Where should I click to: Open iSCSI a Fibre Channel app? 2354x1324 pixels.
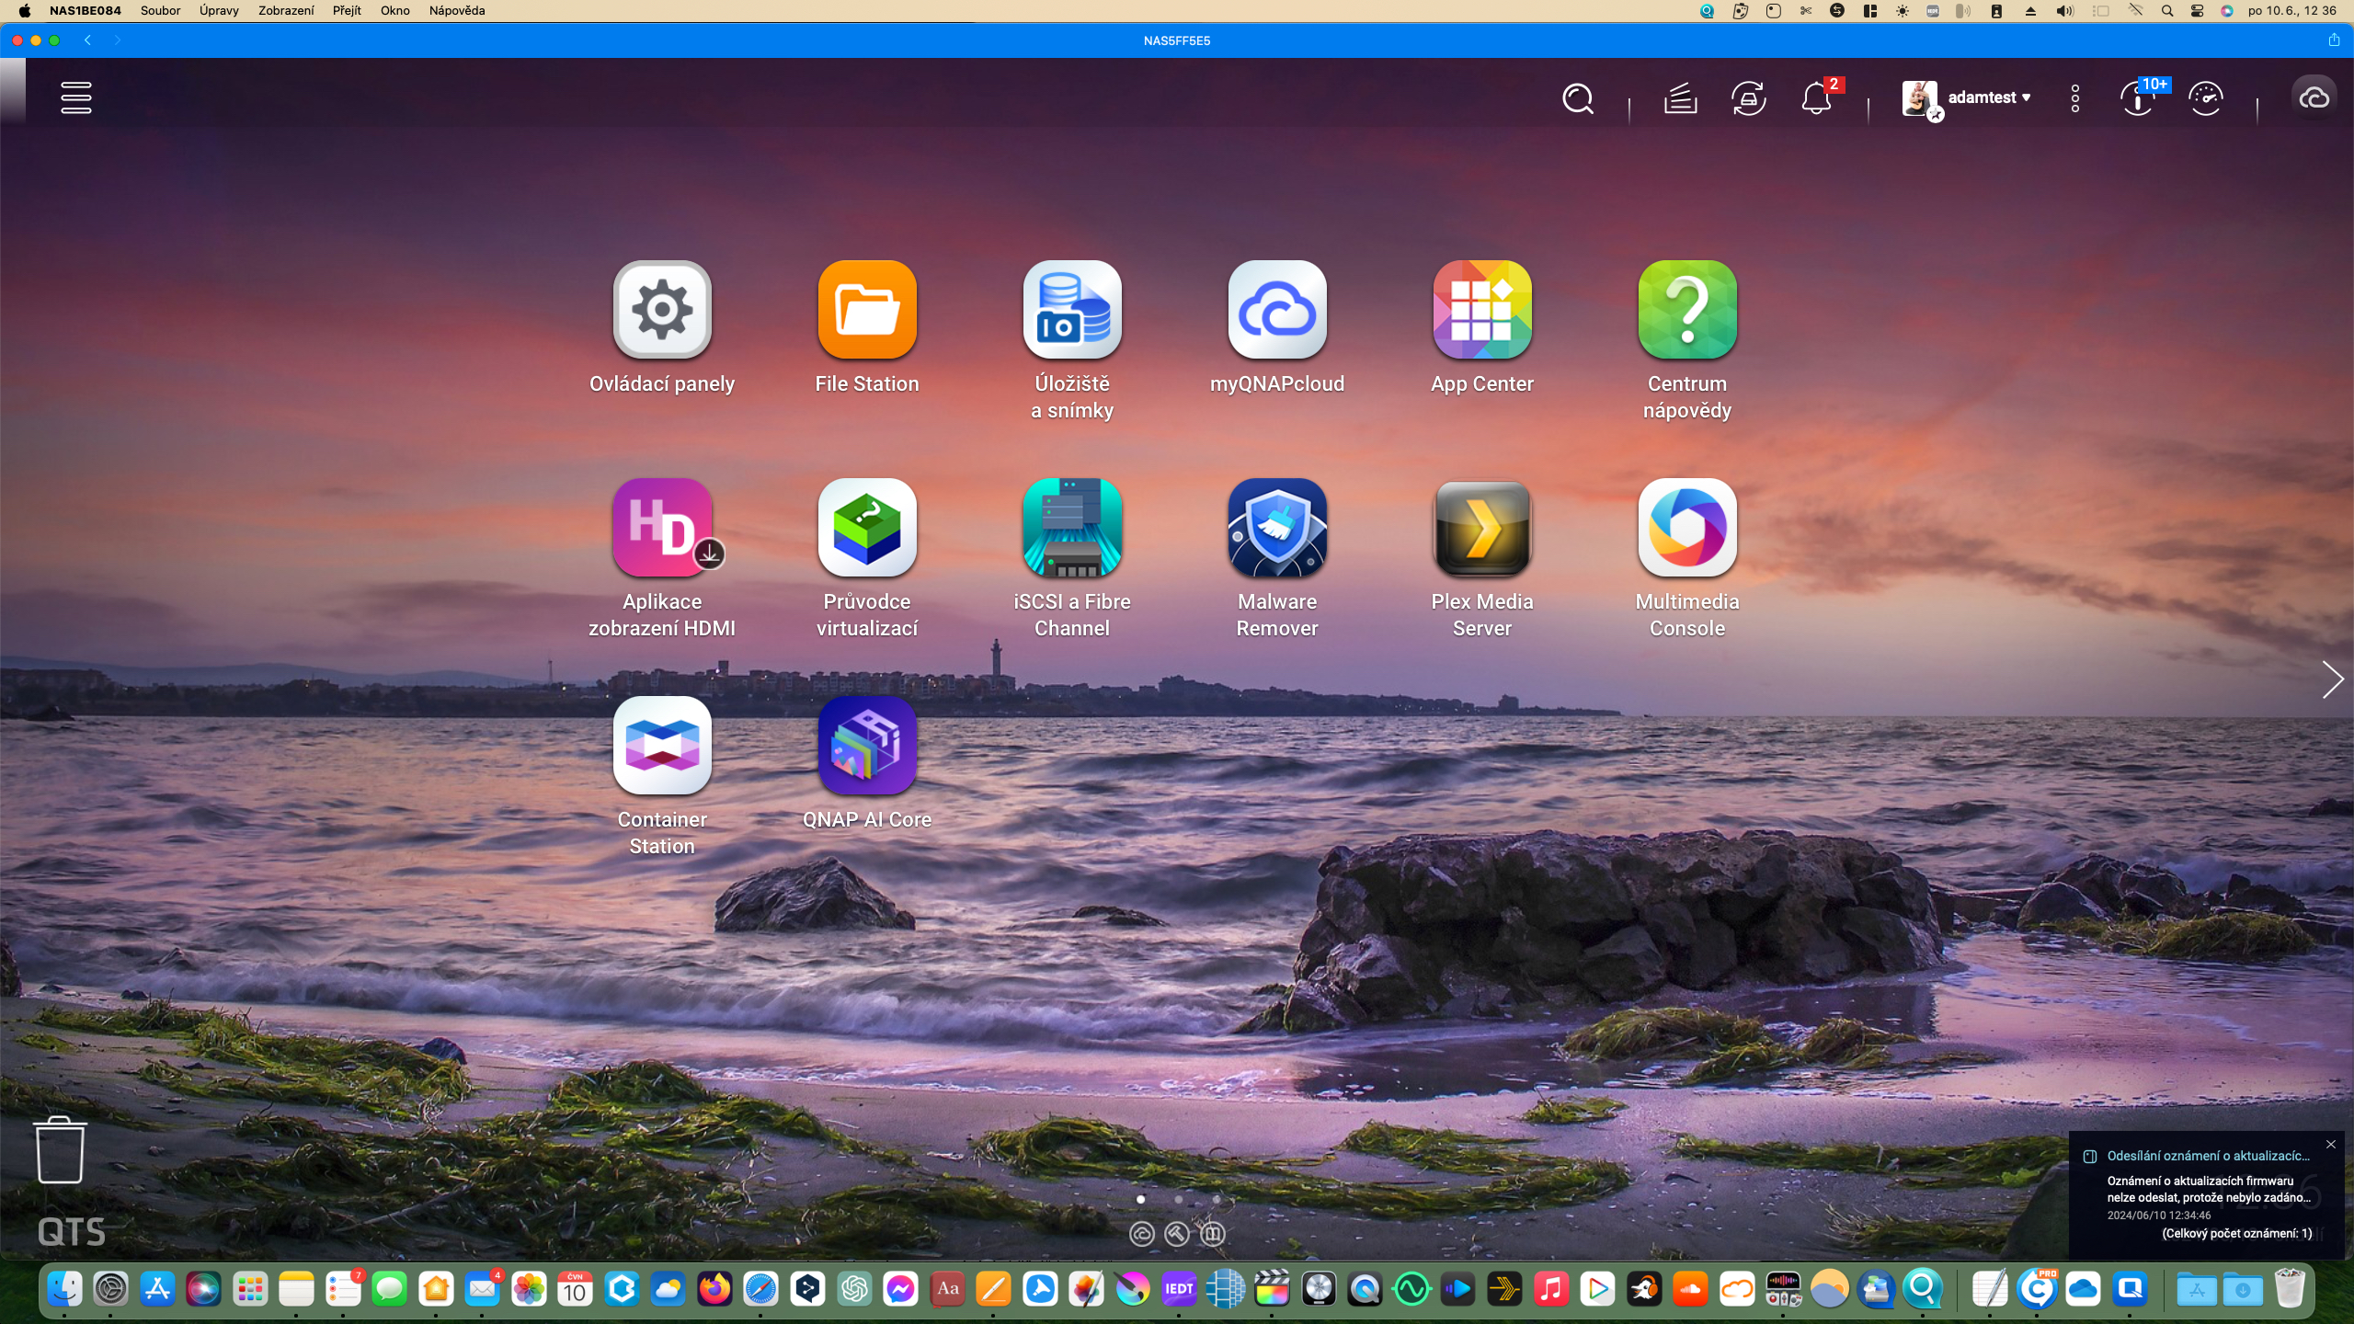click(x=1072, y=528)
